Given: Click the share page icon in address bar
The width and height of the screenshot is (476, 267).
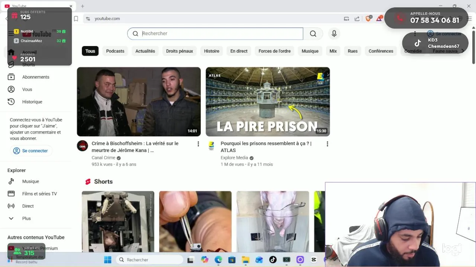Looking at the screenshot, I should point(357,19).
